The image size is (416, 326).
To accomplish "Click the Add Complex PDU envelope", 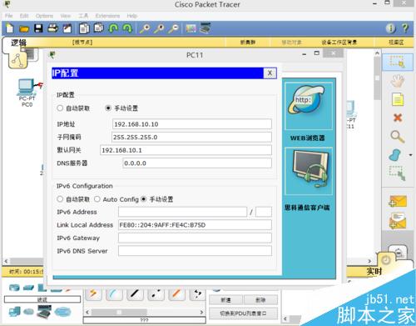I will [398, 221].
